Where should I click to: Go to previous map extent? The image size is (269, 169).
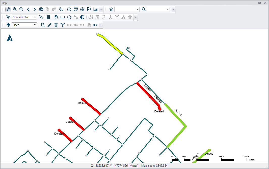28,9
